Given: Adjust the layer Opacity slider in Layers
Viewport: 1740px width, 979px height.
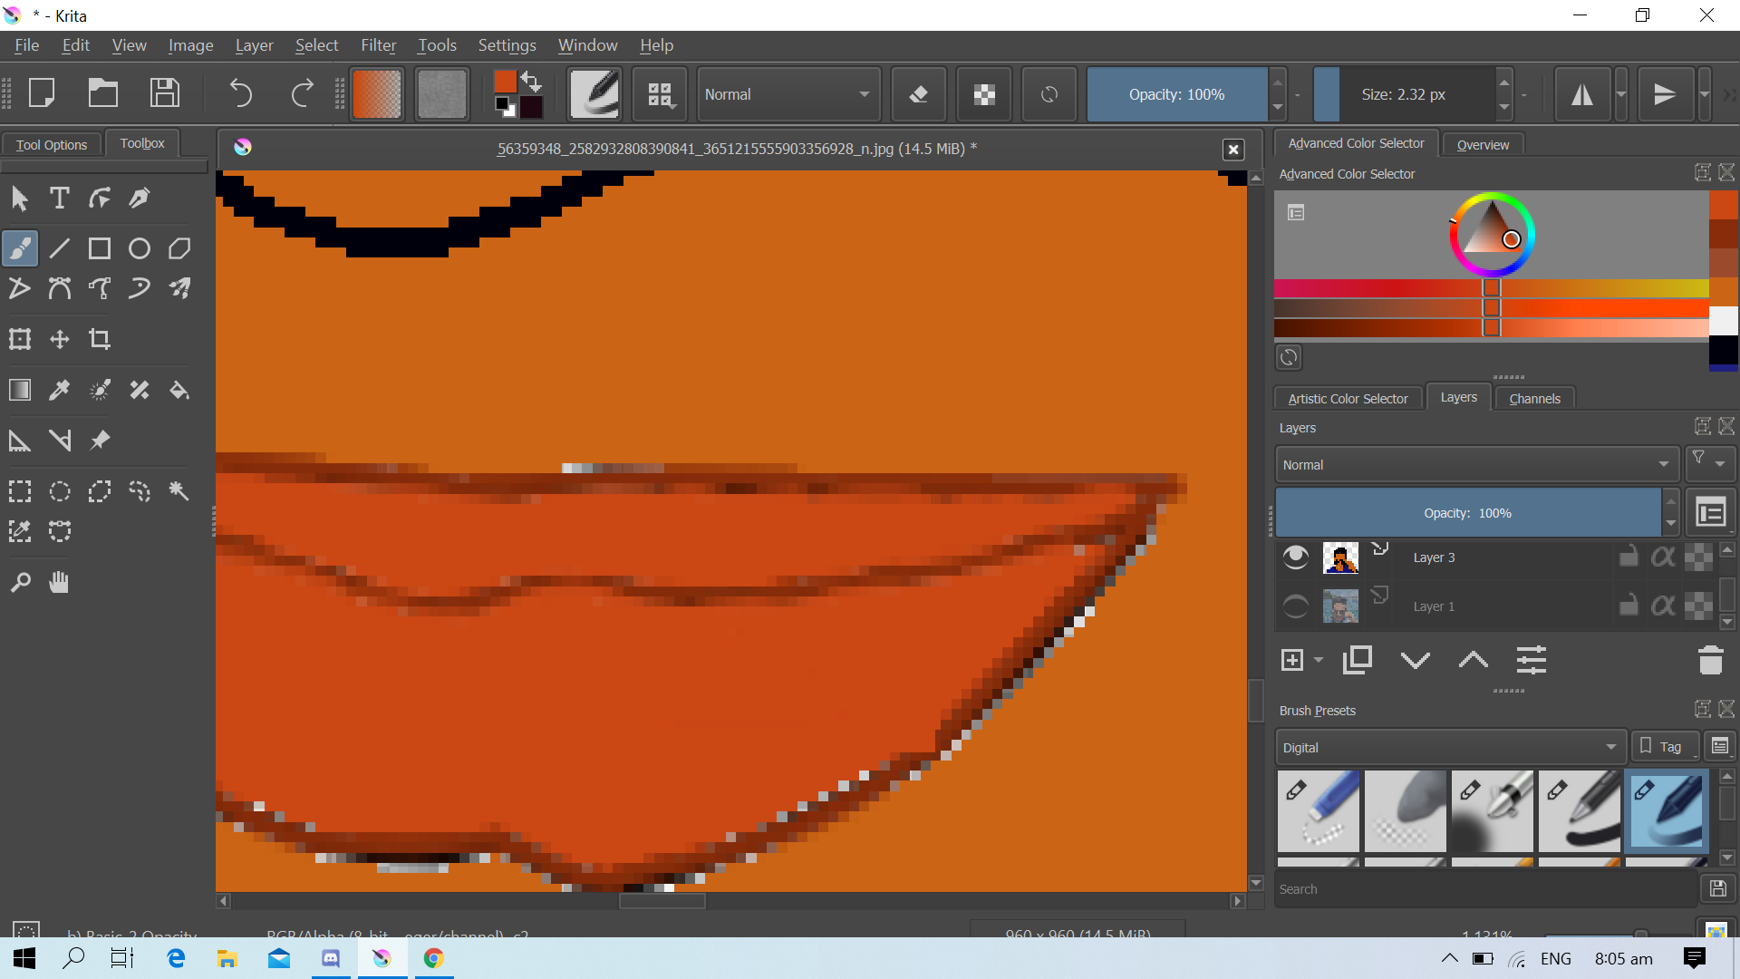Looking at the screenshot, I should tap(1467, 513).
